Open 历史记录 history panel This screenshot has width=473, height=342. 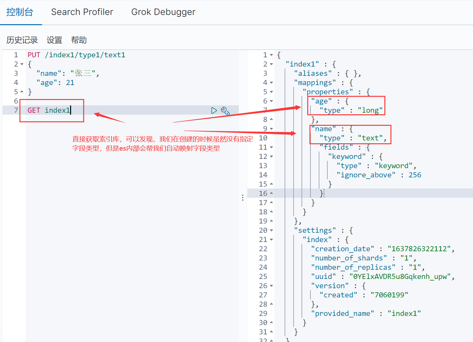click(22, 40)
